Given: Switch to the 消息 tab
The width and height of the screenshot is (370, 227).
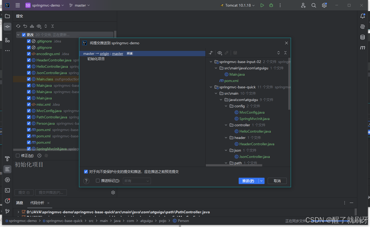Looking at the screenshot, I should point(20,203).
